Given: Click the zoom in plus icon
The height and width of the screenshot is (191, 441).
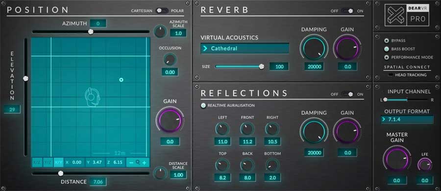Looking at the screenshot, I should (144, 163).
